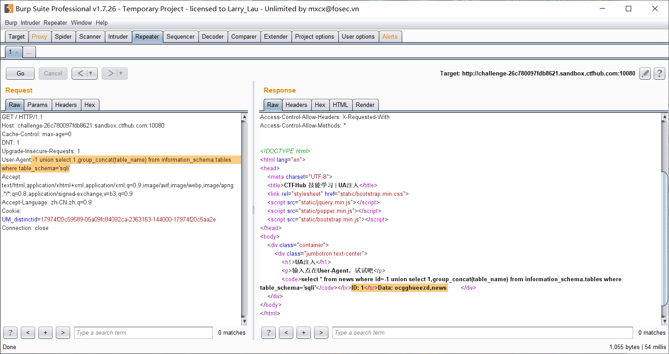Click the highlighted User-Agent injection payload
Viewport: 669px width, 354px height.
click(x=121, y=164)
